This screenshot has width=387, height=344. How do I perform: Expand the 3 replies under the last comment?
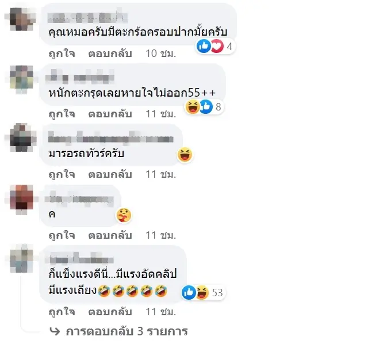click(118, 331)
